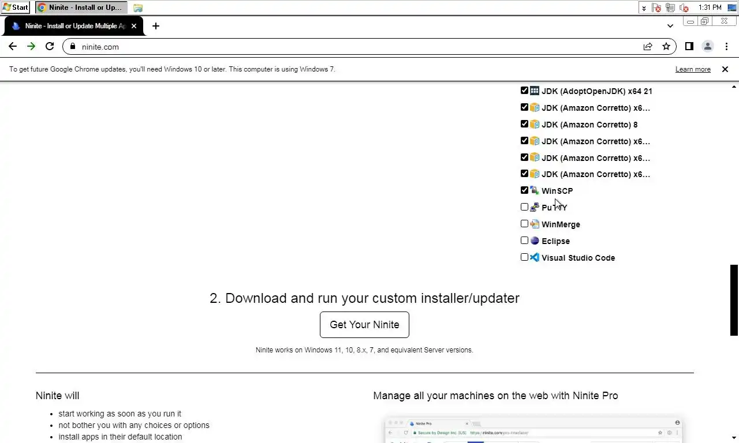The width and height of the screenshot is (739, 443).
Task: View site info via the padlock icon
Action: 72,47
